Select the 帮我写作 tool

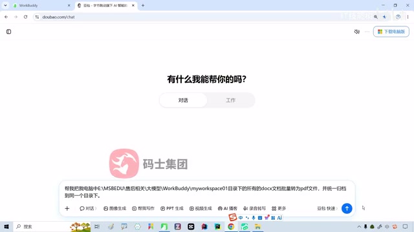point(143,208)
